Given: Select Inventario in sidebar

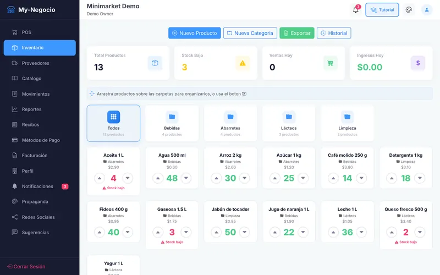Looking at the screenshot, I should (40, 48).
